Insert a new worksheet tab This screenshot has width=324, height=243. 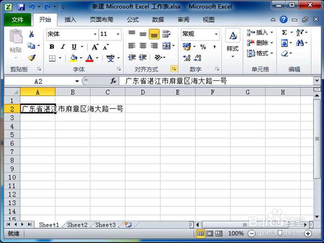tap(128, 225)
